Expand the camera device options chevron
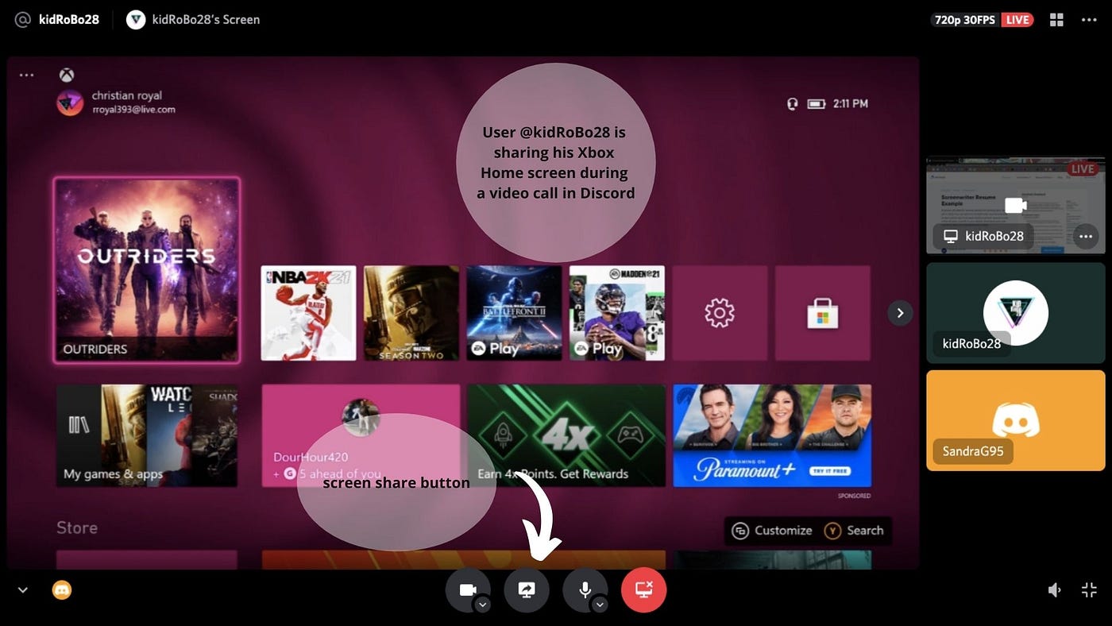1112x626 pixels. (x=482, y=605)
